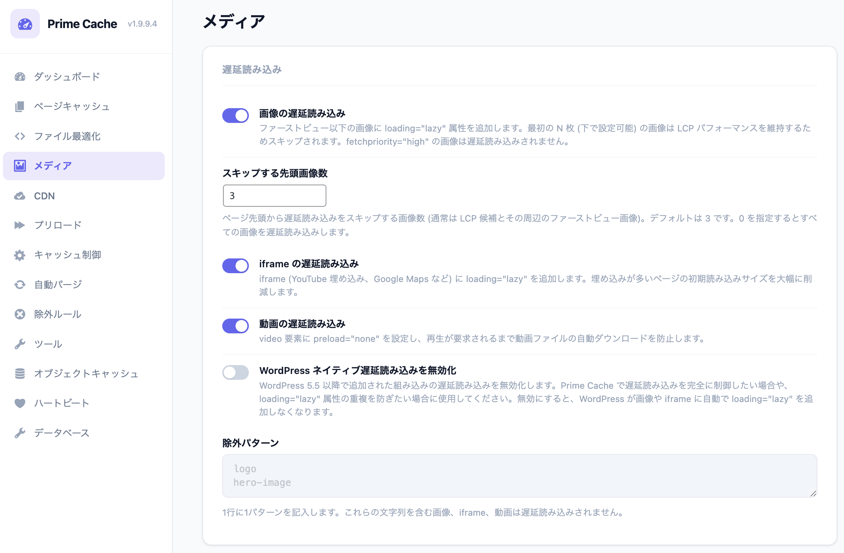
Task: Open the ダッシュボード menu item
Action: pyautogui.click(x=84, y=76)
